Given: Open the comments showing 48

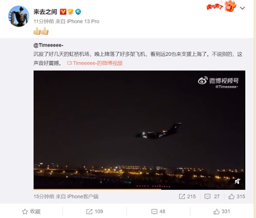Looking at the screenshot, I should click(x=158, y=211).
